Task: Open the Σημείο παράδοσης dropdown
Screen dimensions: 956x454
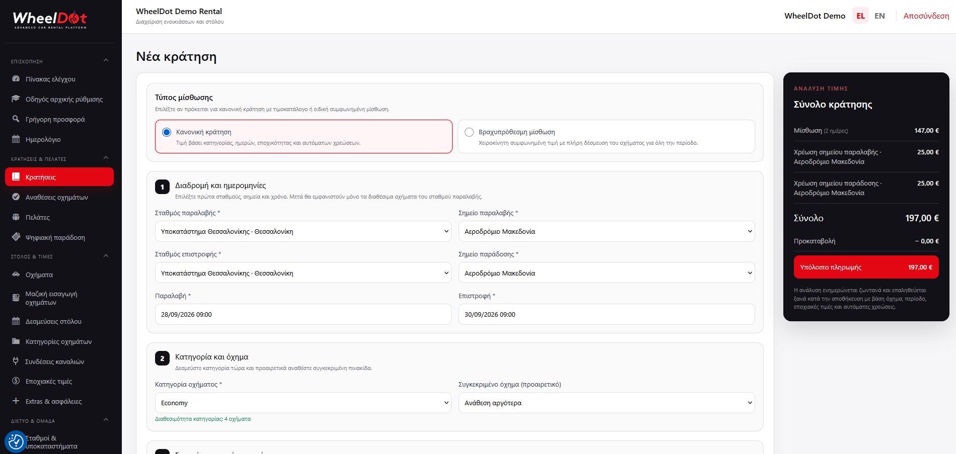Action: tap(607, 273)
